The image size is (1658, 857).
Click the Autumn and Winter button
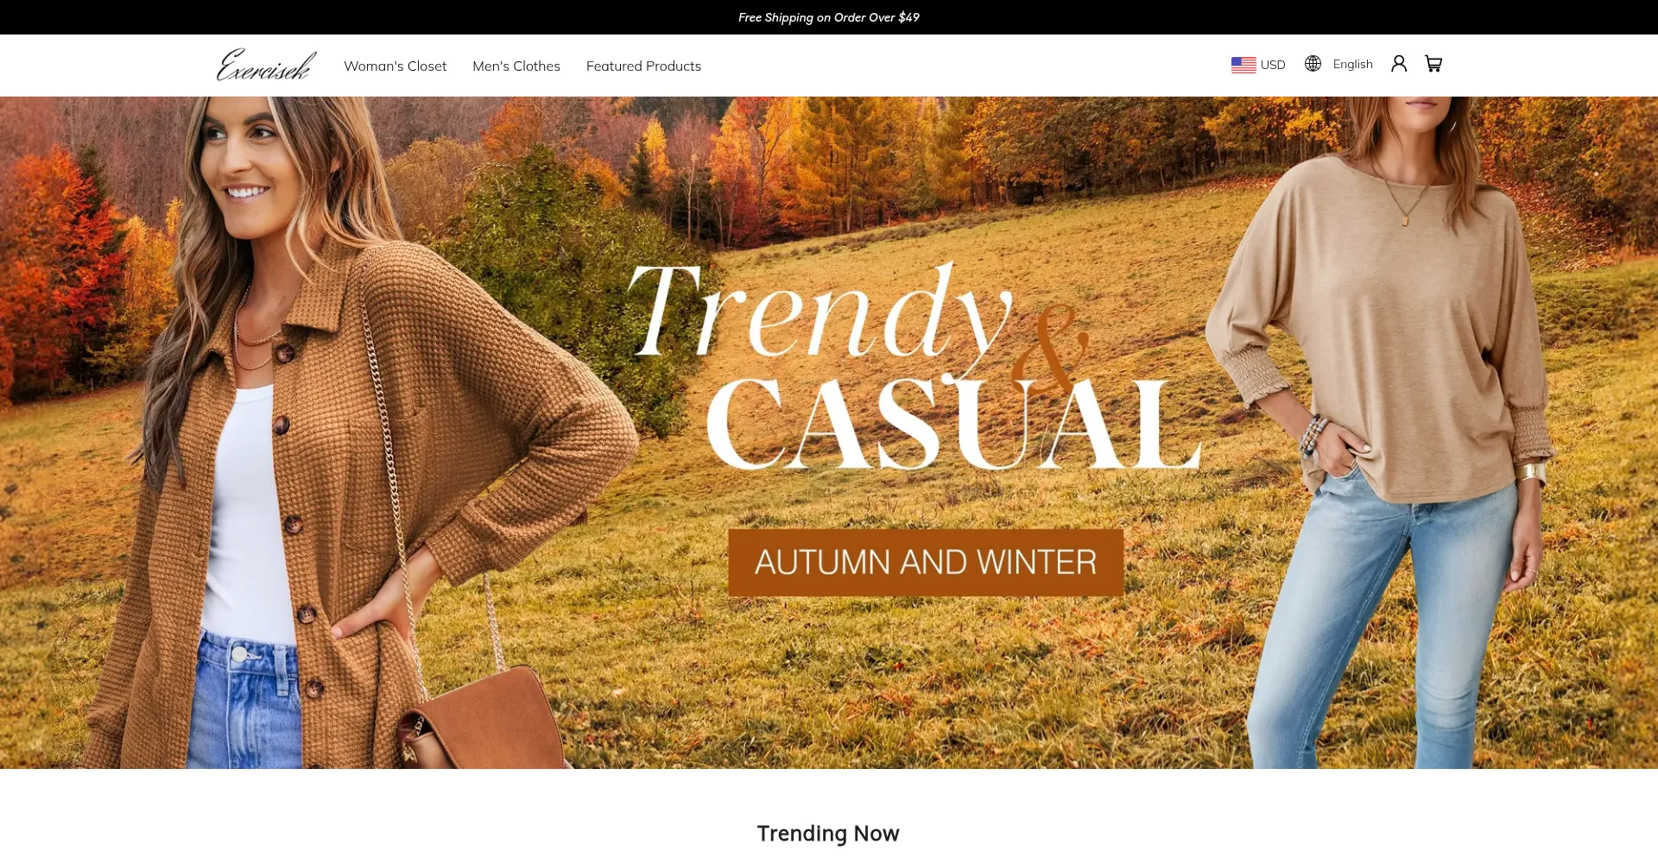coord(926,563)
